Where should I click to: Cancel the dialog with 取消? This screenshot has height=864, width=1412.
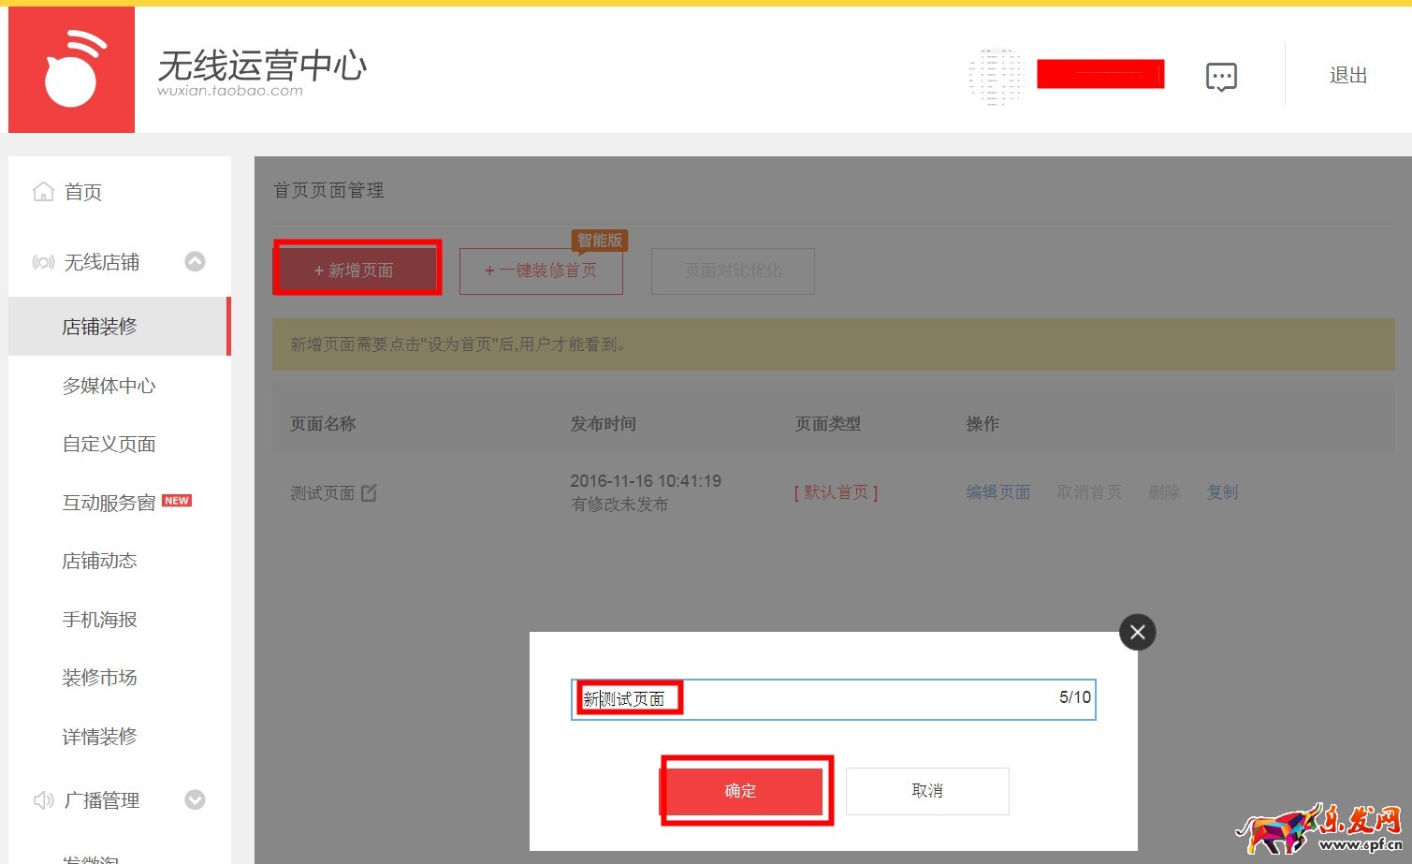[925, 790]
